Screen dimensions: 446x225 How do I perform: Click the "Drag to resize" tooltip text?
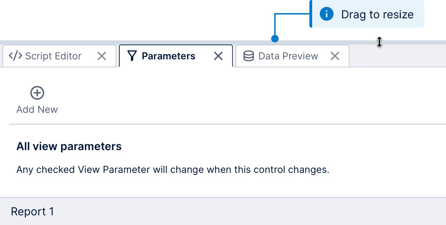(x=377, y=14)
